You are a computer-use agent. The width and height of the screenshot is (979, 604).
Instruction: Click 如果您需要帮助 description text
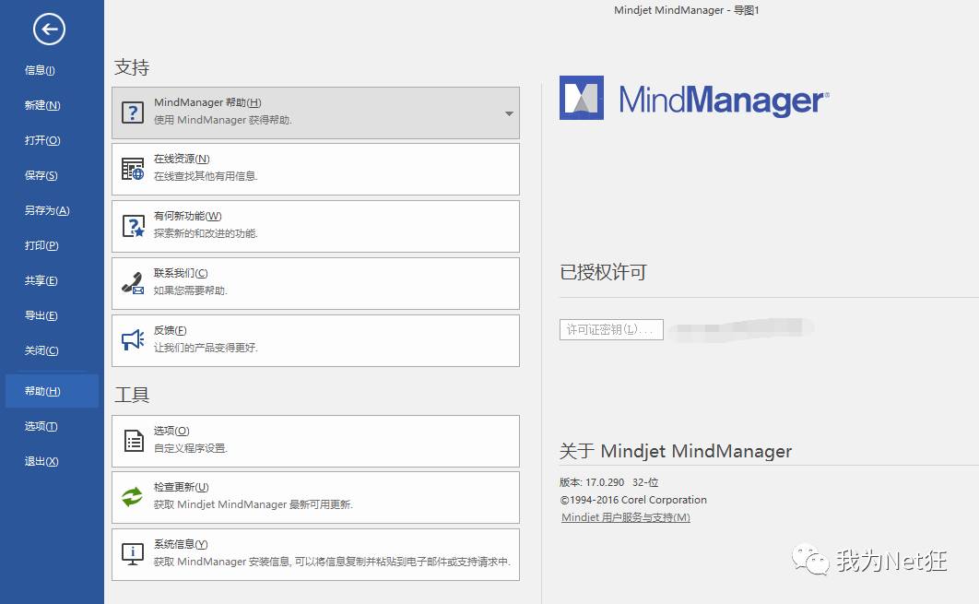(x=191, y=290)
